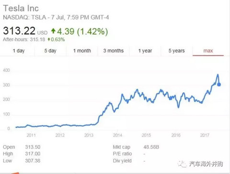Select the 3 months tab
This screenshot has width=230, height=174.
pos(114,51)
